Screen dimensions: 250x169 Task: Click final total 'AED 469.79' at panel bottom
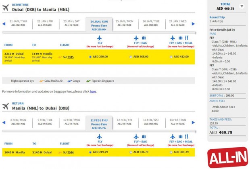(221, 132)
